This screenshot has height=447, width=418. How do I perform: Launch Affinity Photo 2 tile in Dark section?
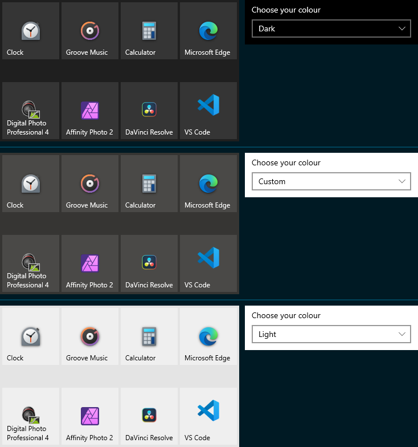click(90, 111)
